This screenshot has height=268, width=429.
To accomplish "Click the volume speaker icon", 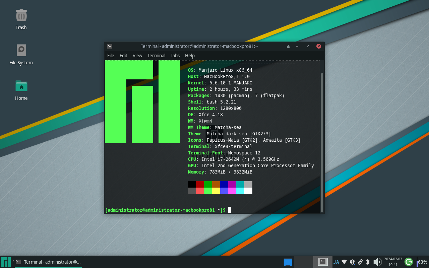I will [x=377, y=262].
